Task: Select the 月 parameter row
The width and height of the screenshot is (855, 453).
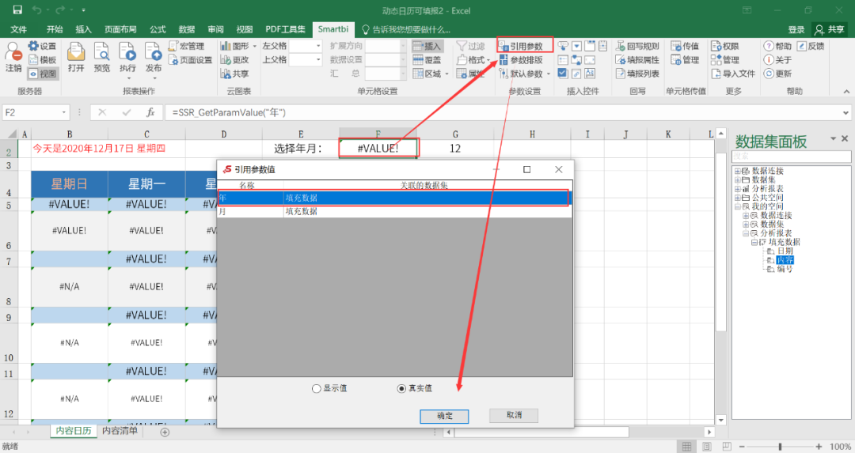Action: coord(395,211)
